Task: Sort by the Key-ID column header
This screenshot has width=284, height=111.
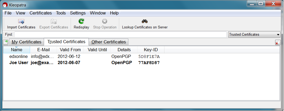Action: (x=151, y=50)
